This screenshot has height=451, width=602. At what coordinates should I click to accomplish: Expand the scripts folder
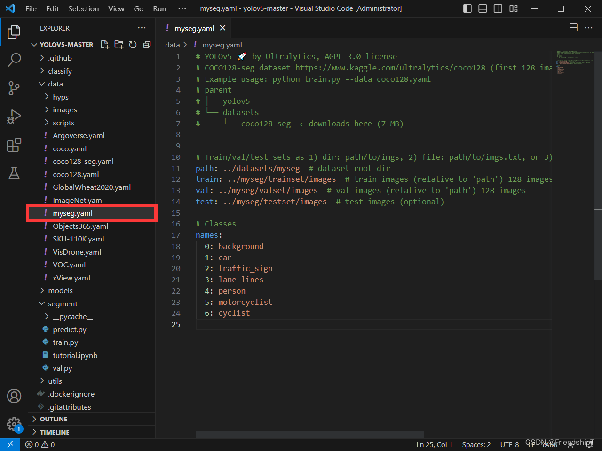coord(92,123)
